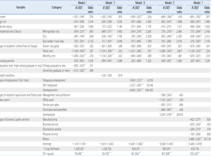The image size is (212, 156).
Task: Click the Model IV Yearly rent odds ratio .3387
Action: tap(179, 51)
